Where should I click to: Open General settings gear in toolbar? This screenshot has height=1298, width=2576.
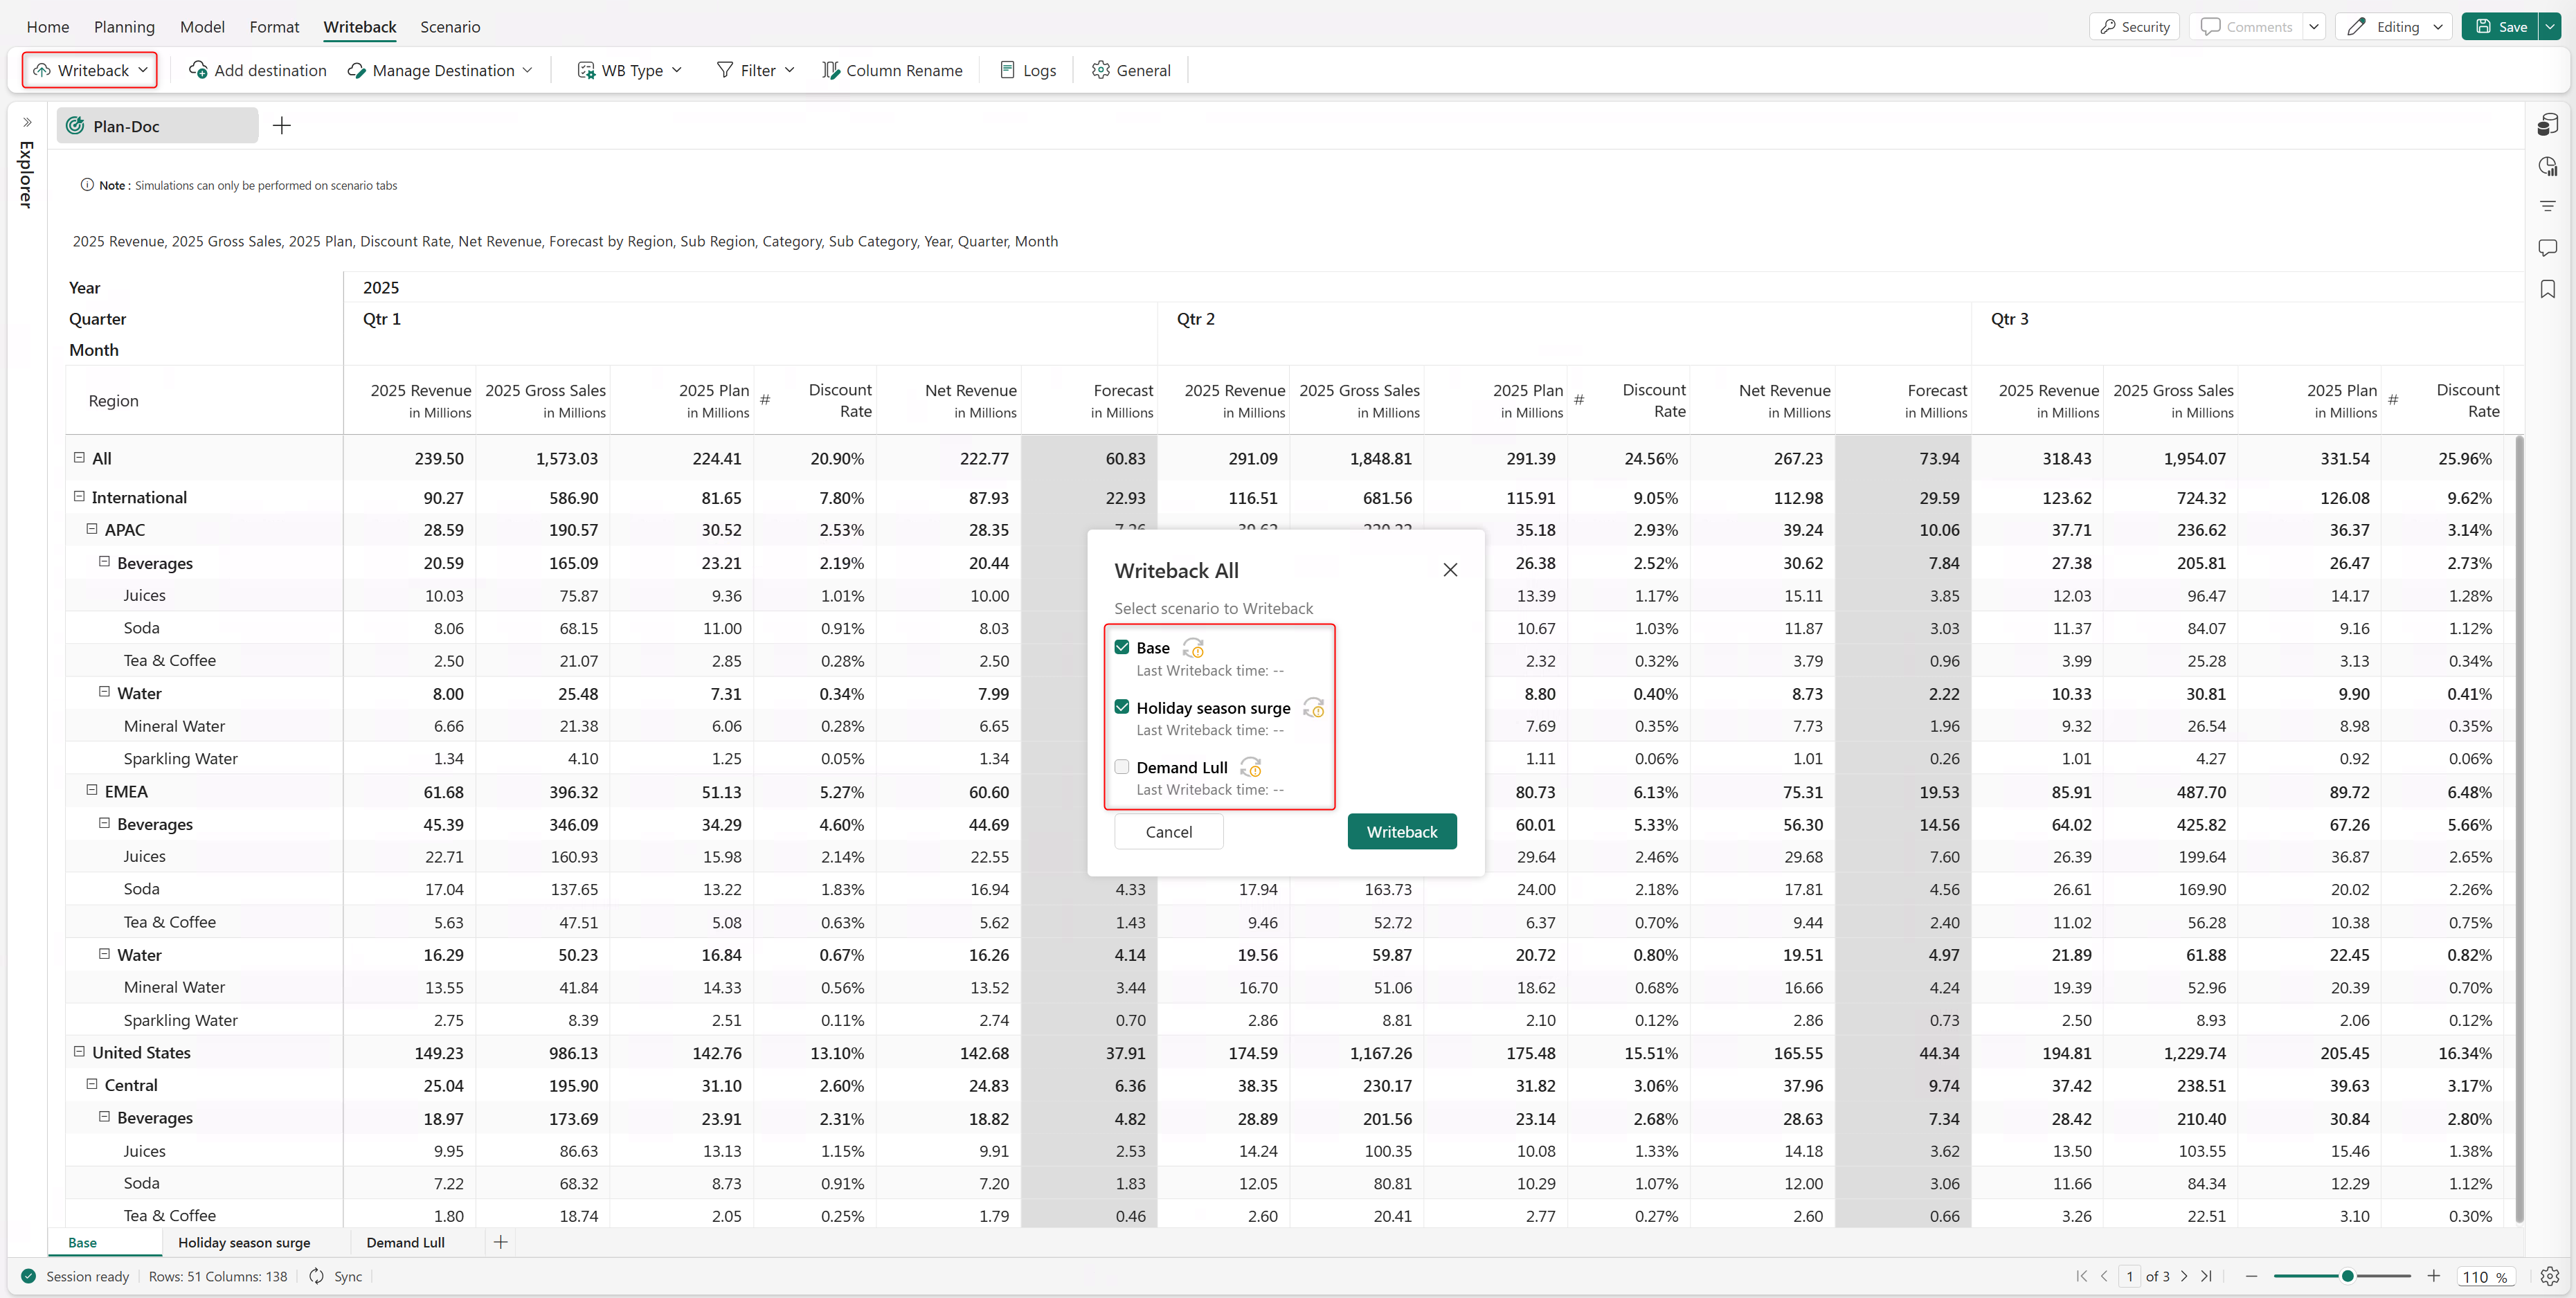tap(1100, 70)
